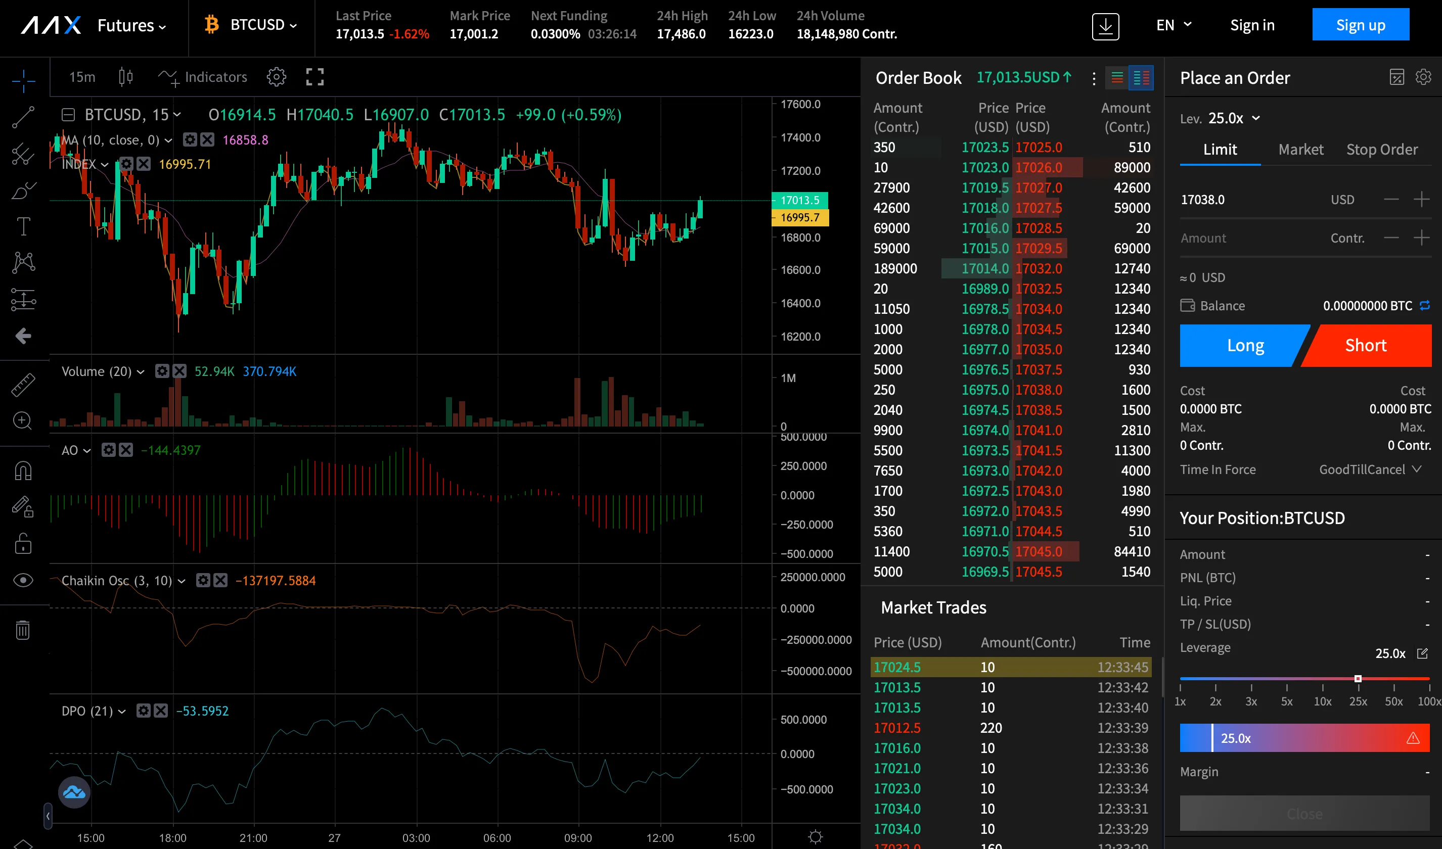
Task: Remove the MA indicator
Action: tap(207, 139)
